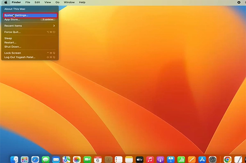The image size is (246, 163).
Task: Open Contacts app in dock
Action: [108, 160]
